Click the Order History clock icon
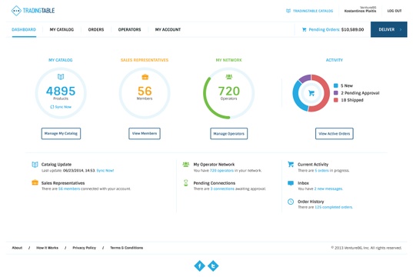The height and width of the screenshot is (277, 413). 291,202
